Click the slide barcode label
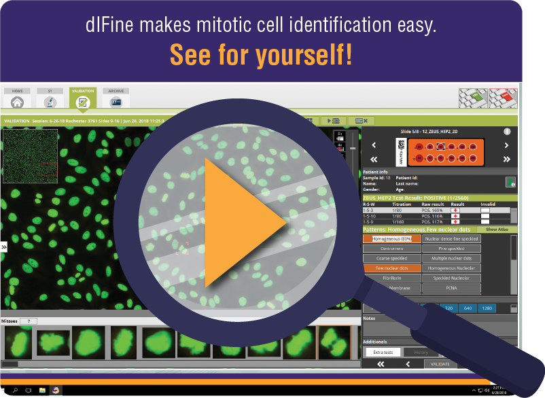Screen dimensions: 545x398 click(x=401, y=152)
